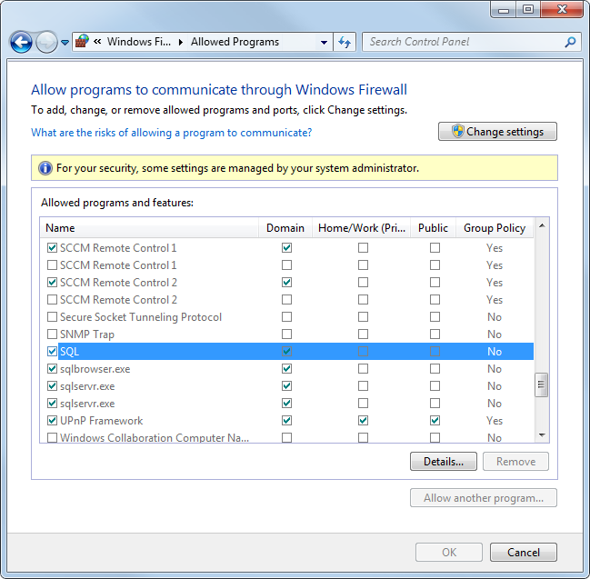This screenshot has width=590, height=579.
Task: Select the SNMP Trap row text
Action: pyautogui.click(x=87, y=334)
